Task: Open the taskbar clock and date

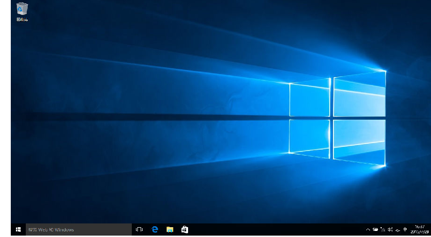Action: point(419,230)
